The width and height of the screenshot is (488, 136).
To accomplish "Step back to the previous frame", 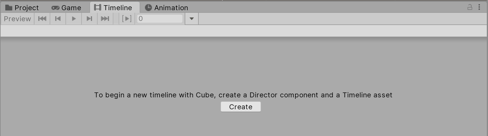I will pyautogui.click(x=58, y=19).
